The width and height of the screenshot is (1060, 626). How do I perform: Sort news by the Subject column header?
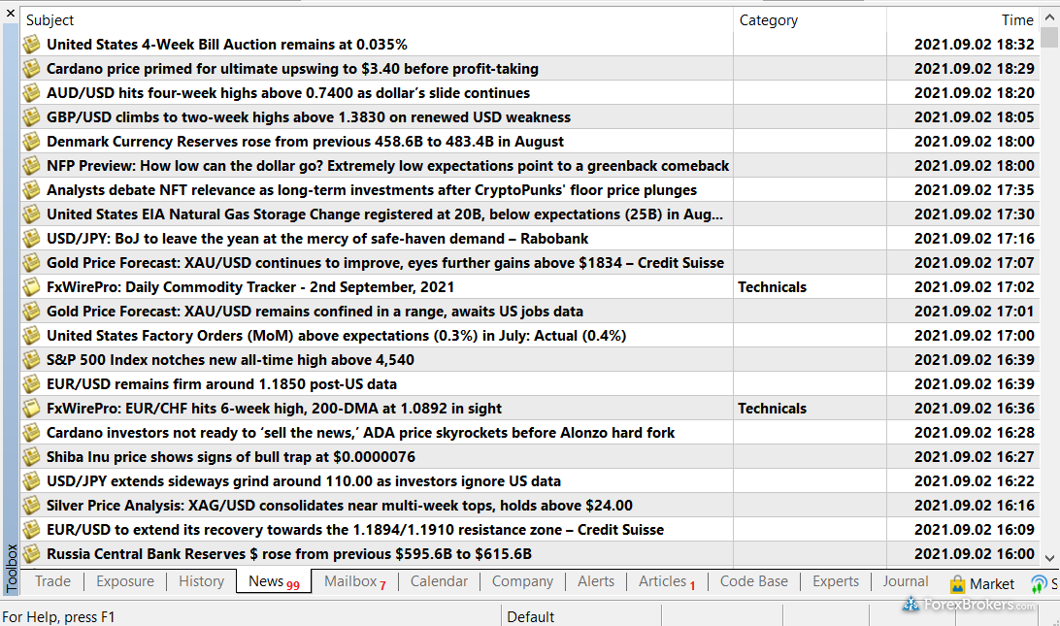point(50,19)
